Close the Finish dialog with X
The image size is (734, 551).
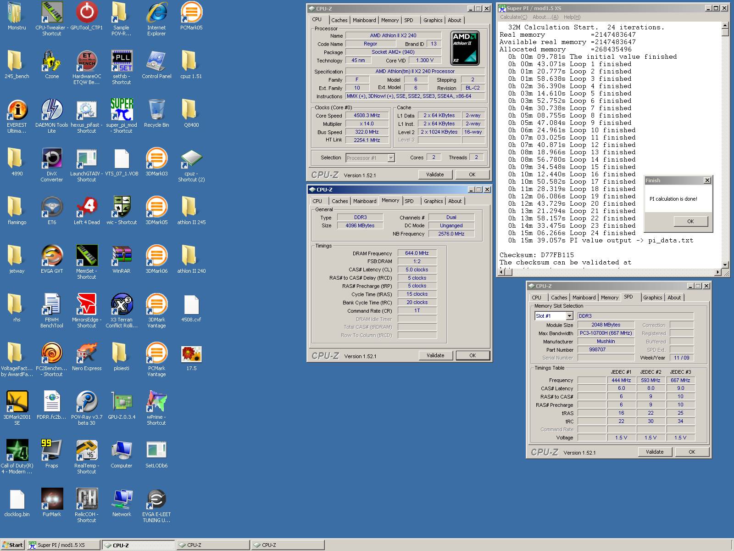707,180
